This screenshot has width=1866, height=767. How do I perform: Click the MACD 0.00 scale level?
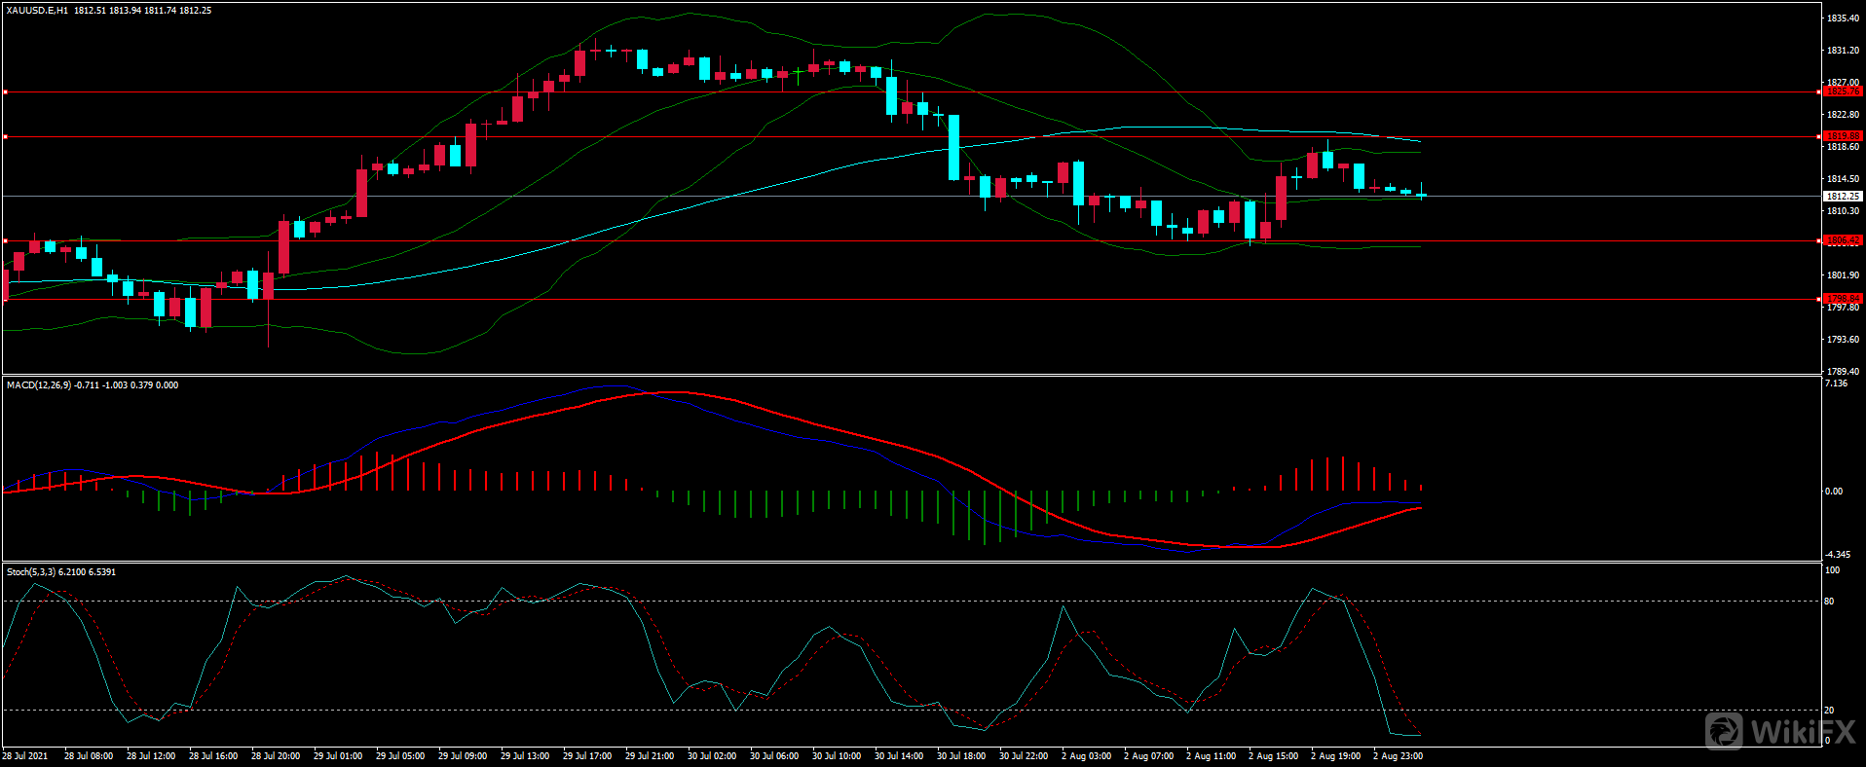[1833, 492]
